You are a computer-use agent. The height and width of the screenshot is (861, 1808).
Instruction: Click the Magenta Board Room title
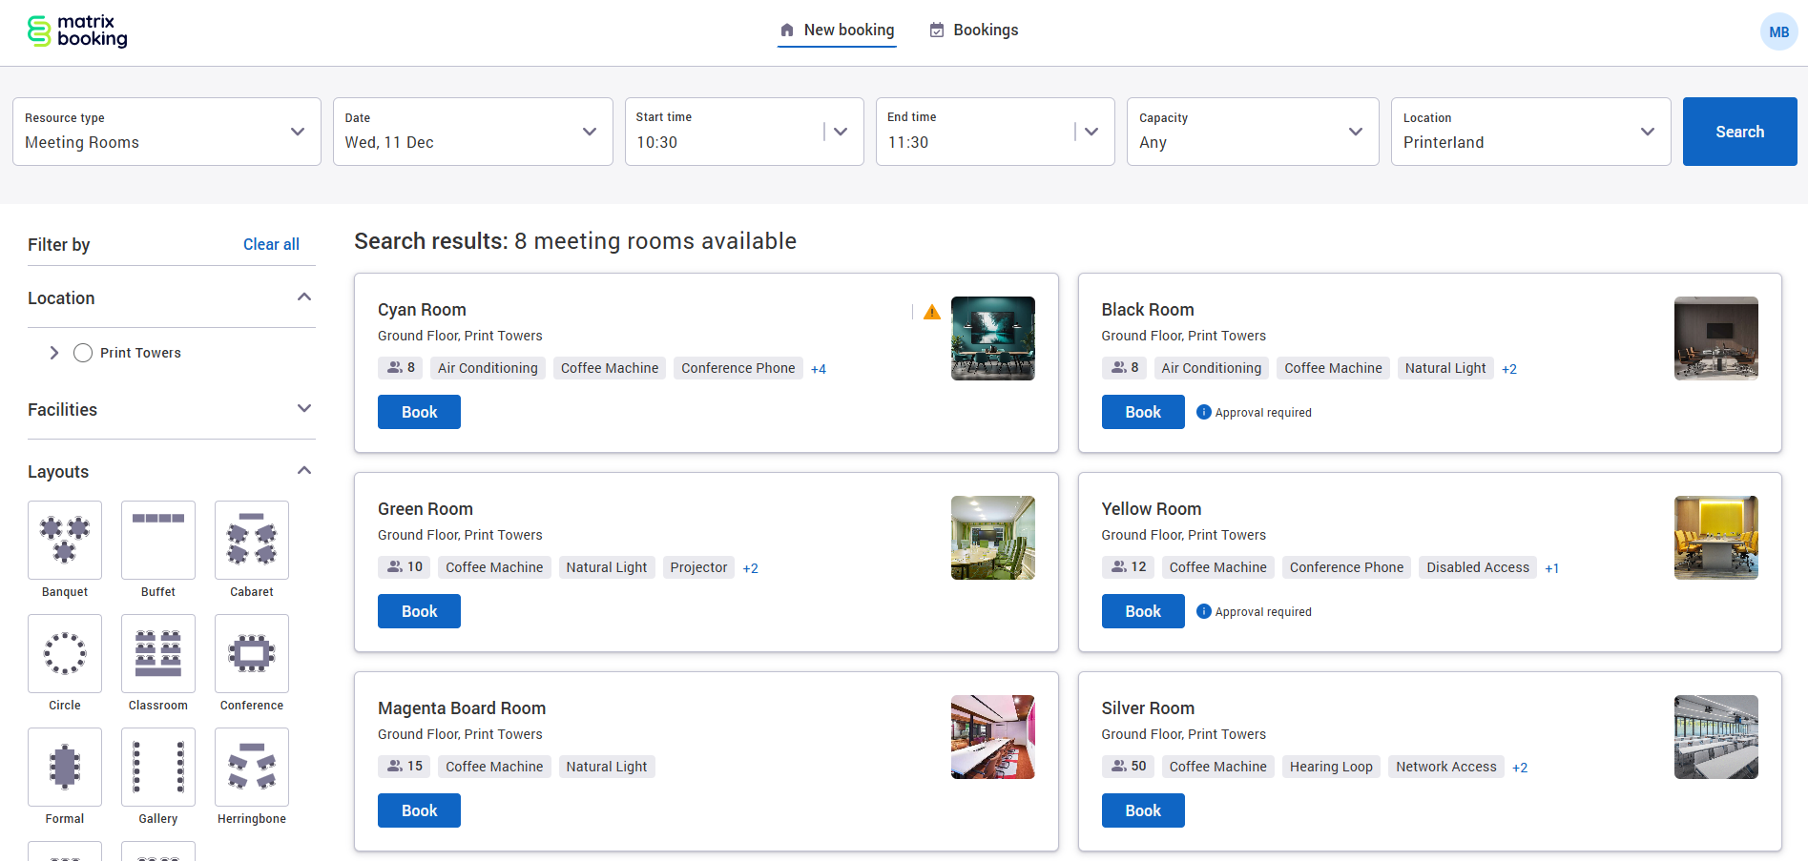[462, 708]
